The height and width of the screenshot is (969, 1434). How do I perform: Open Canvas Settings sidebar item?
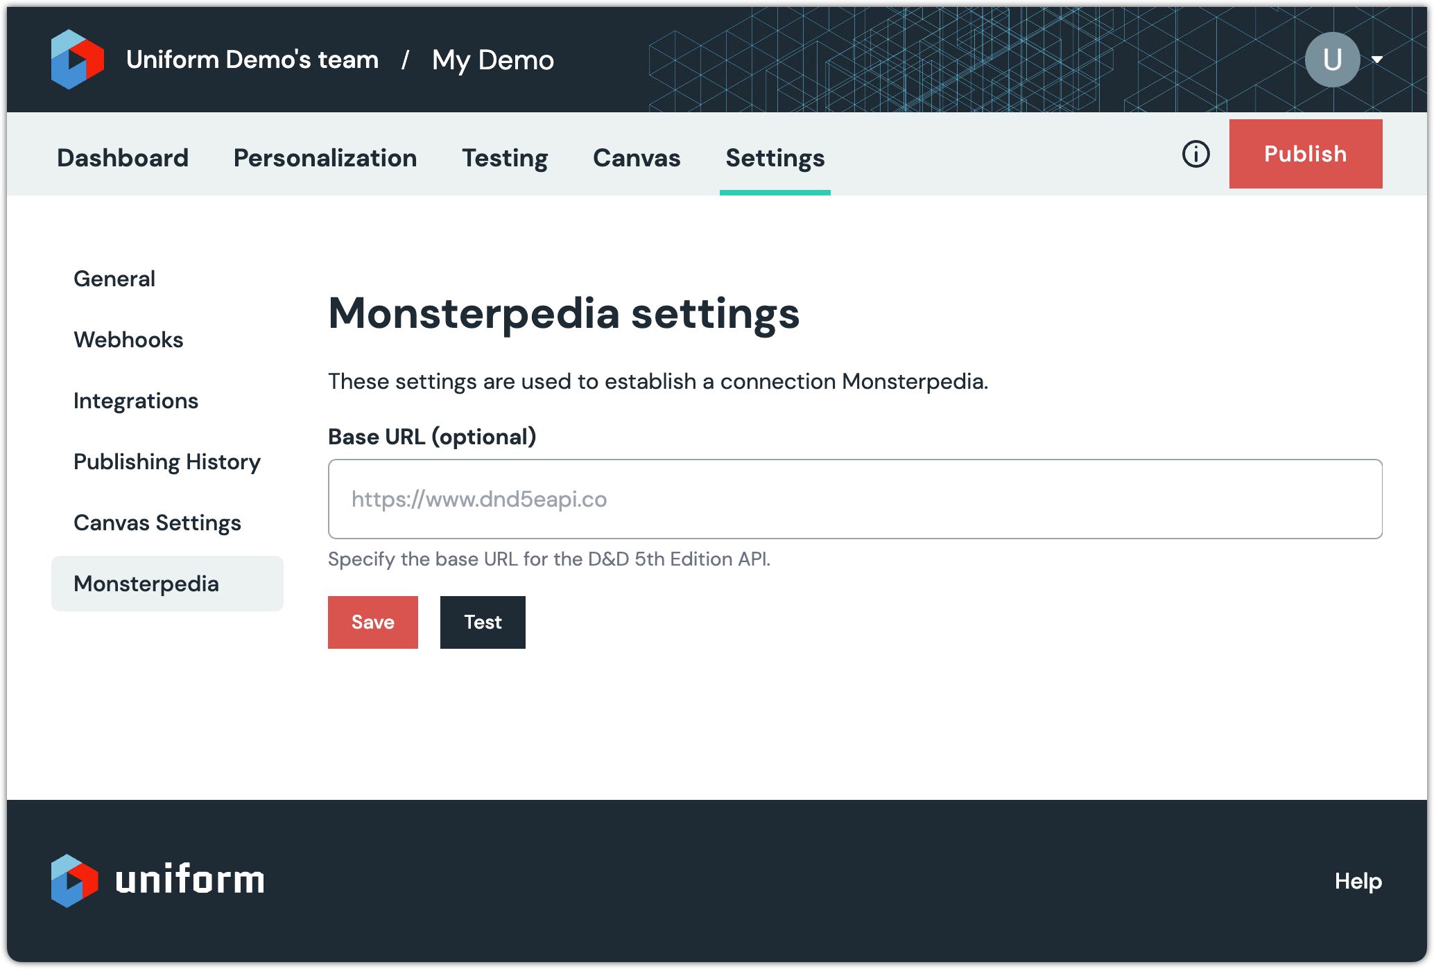(157, 523)
